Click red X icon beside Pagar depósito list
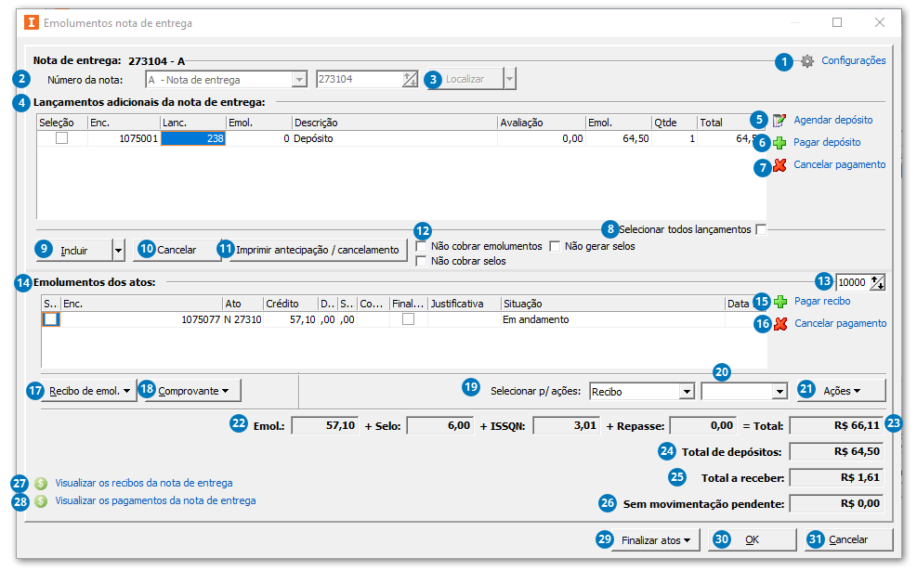This screenshot has width=917, height=571. point(779,165)
